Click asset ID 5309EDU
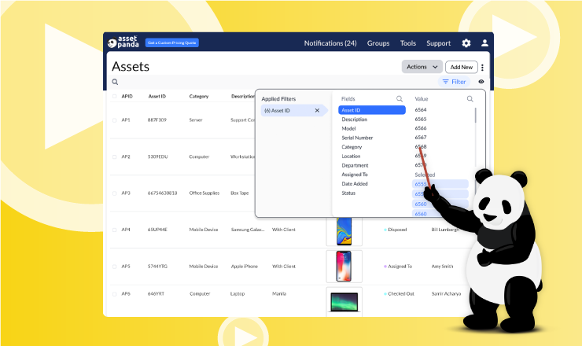 [158, 156]
